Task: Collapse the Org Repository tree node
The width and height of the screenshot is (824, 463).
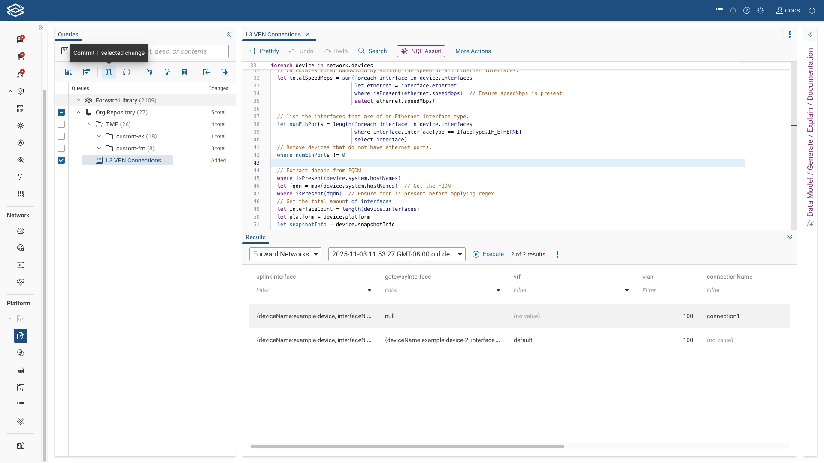Action: [x=79, y=112]
